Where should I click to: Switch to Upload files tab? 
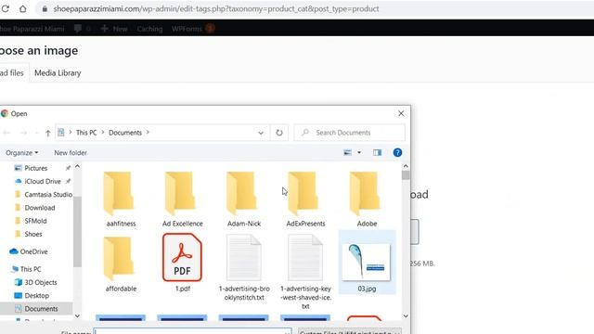coord(12,72)
